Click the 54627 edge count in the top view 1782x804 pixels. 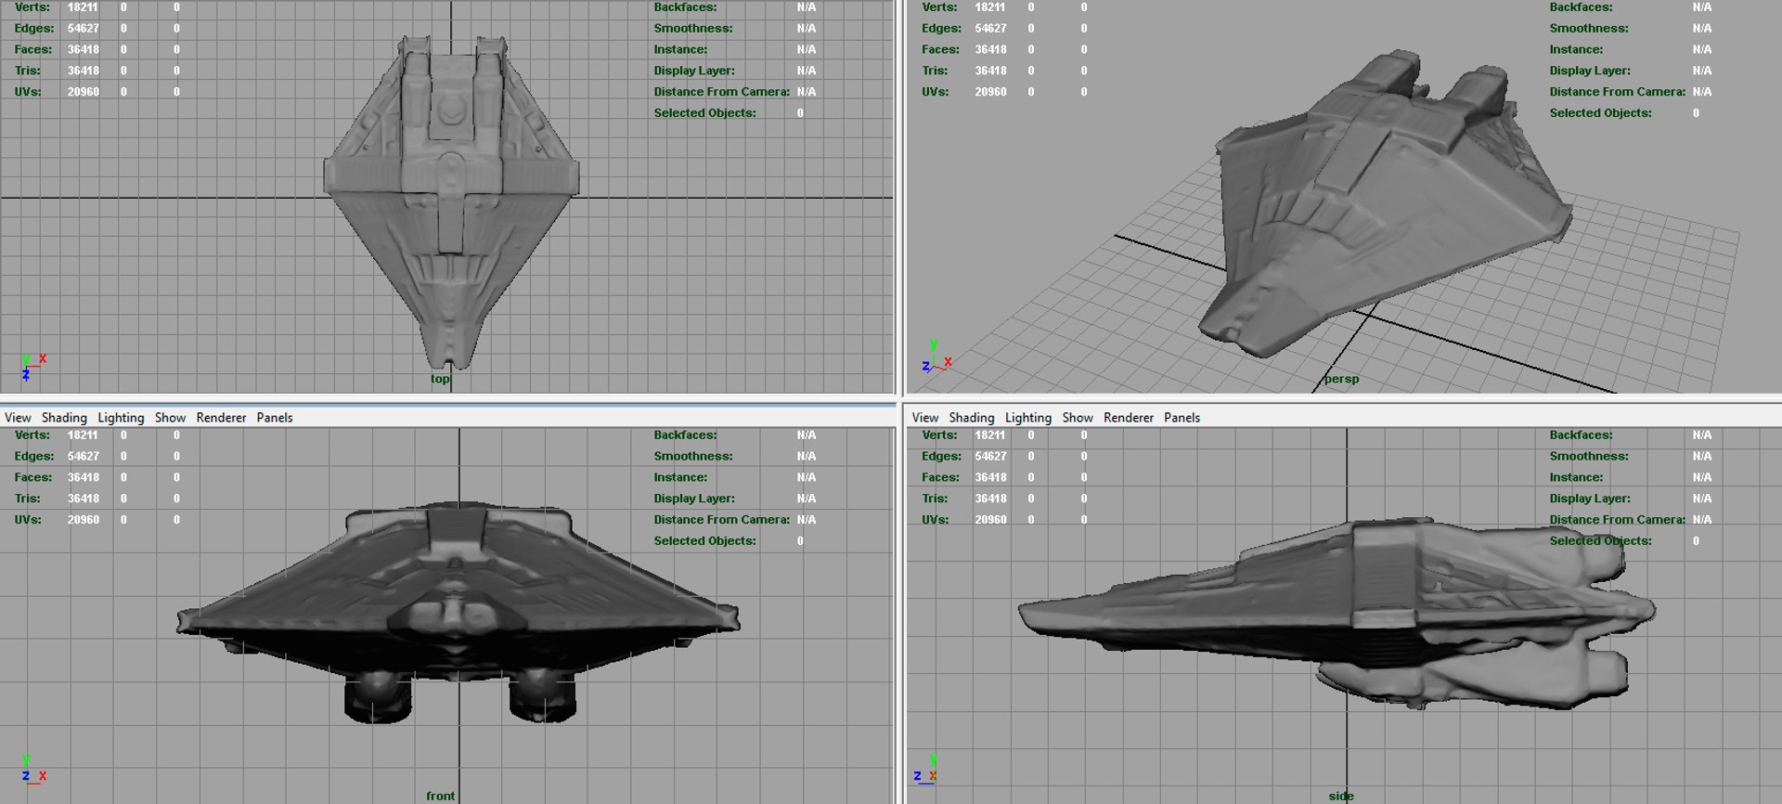(x=83, y=29)
